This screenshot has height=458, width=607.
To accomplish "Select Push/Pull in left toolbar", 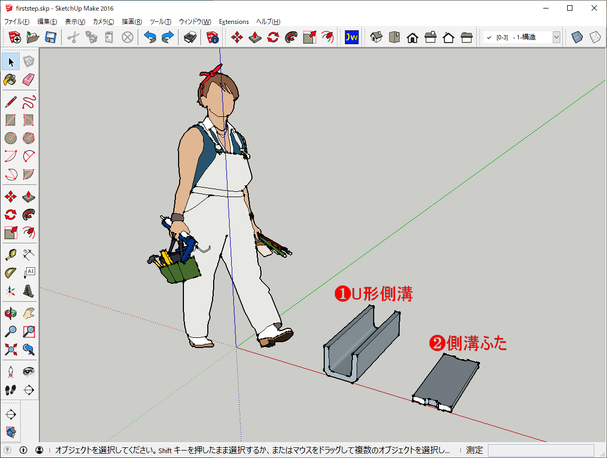I will point(29,197).
